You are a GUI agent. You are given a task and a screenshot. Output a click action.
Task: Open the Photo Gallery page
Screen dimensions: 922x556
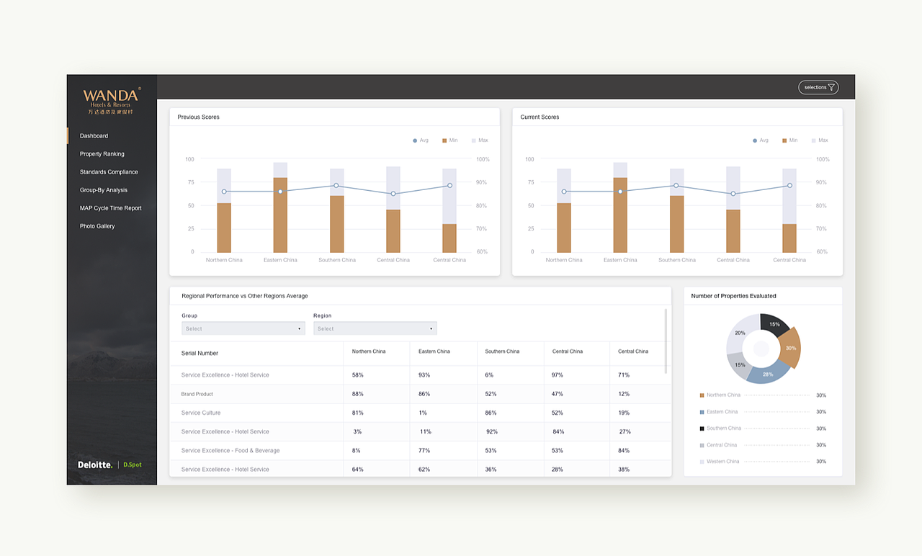[x=97, y=226]
